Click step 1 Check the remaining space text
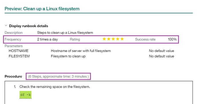 point(55,87)
